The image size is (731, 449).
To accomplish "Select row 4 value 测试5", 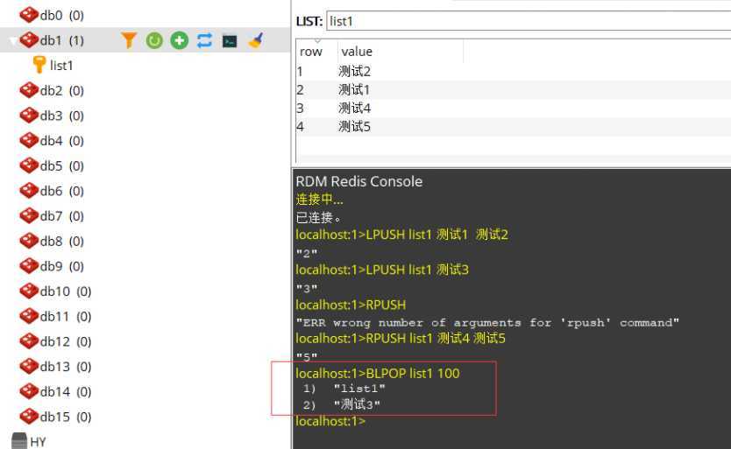I will pyautogui.click(x=354, y=126).
